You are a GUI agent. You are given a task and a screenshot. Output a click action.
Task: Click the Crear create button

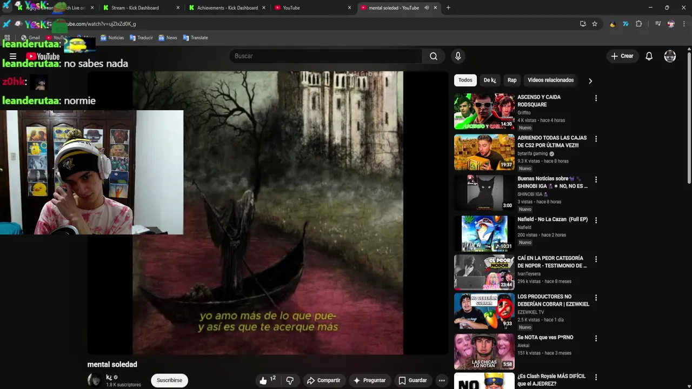[x=622, y=56]
